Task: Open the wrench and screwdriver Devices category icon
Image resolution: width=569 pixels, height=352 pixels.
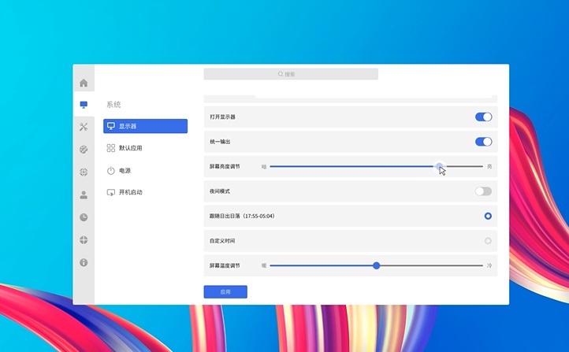Action: [84, 127]
